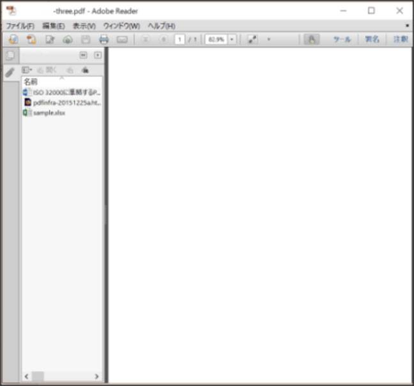Click the horizontal scrollbar right arrow
414x386 pixels.
click(x=96, y=376)
